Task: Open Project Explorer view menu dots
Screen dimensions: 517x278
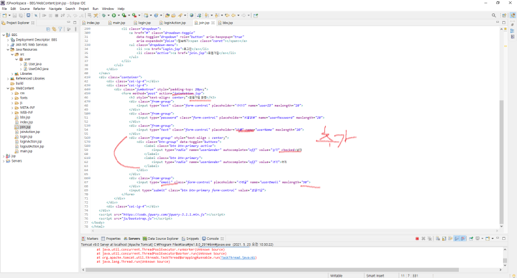Action: (x=76, y=29)
